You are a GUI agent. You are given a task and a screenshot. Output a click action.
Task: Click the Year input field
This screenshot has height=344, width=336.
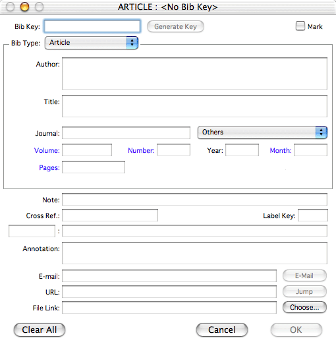[242, 150]
